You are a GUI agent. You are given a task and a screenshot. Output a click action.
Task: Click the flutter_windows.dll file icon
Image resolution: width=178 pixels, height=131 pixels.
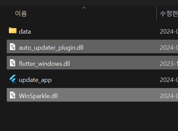point(13,63)
